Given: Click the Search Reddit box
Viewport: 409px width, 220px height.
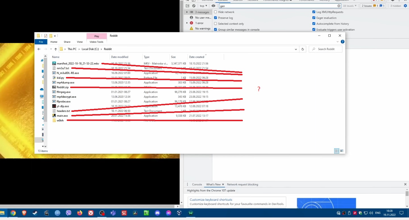Looking at the screenshot, I should [x=325, y=49].
